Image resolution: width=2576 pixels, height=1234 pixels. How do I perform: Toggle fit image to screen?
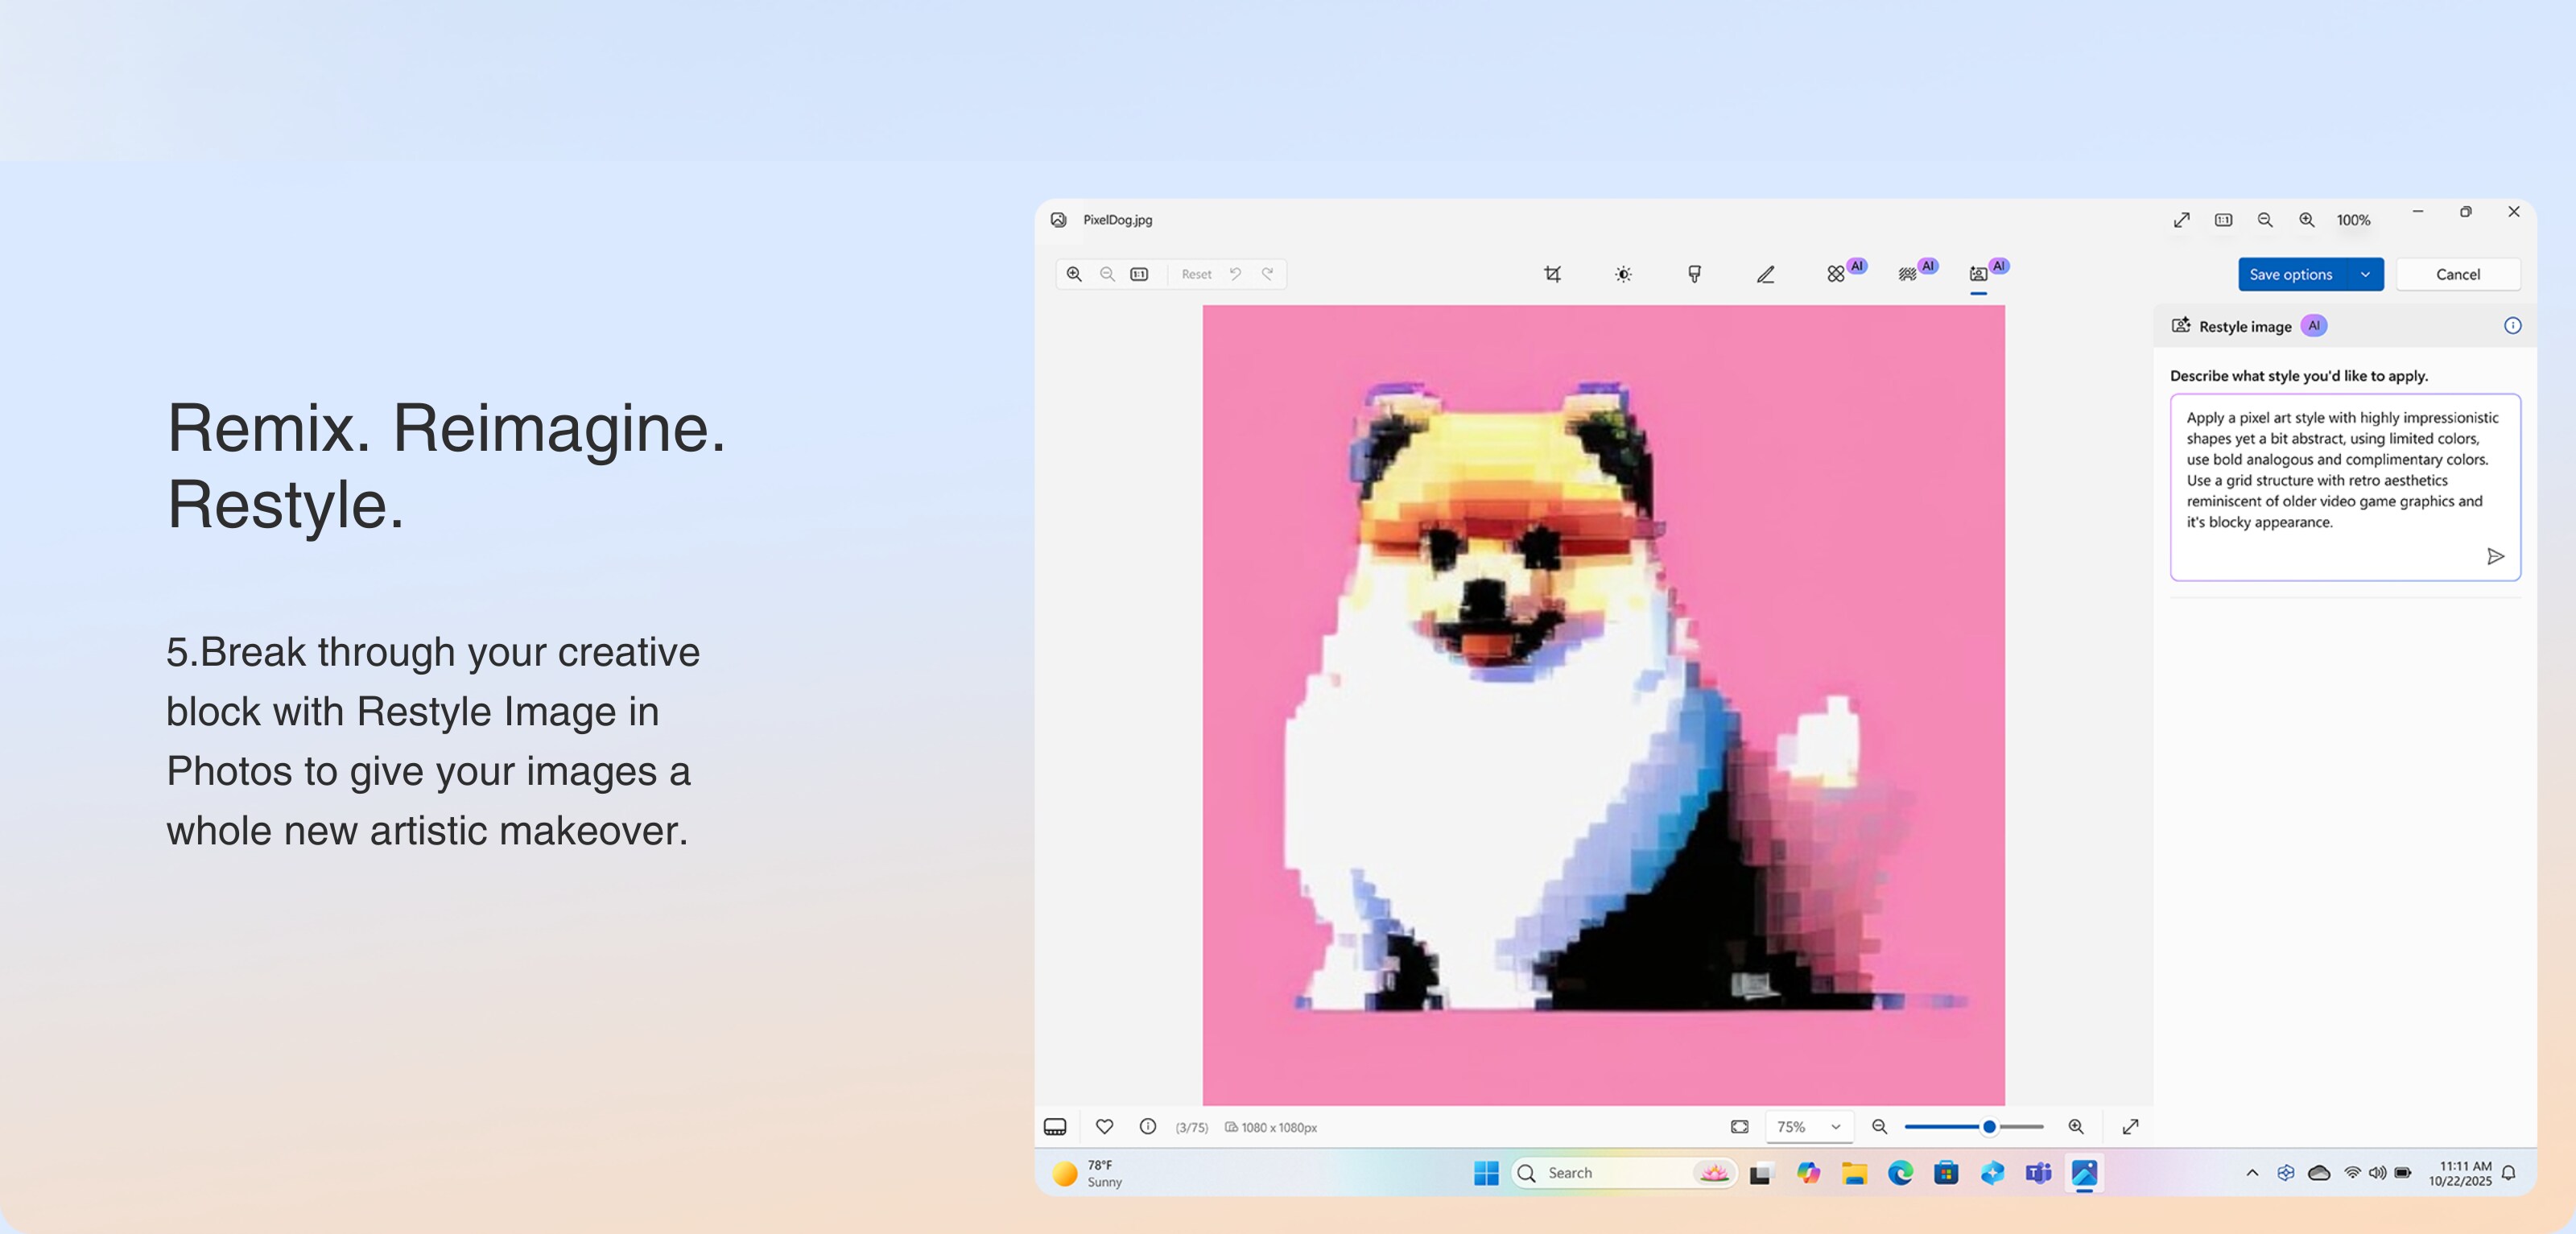coord(1738,1127)
